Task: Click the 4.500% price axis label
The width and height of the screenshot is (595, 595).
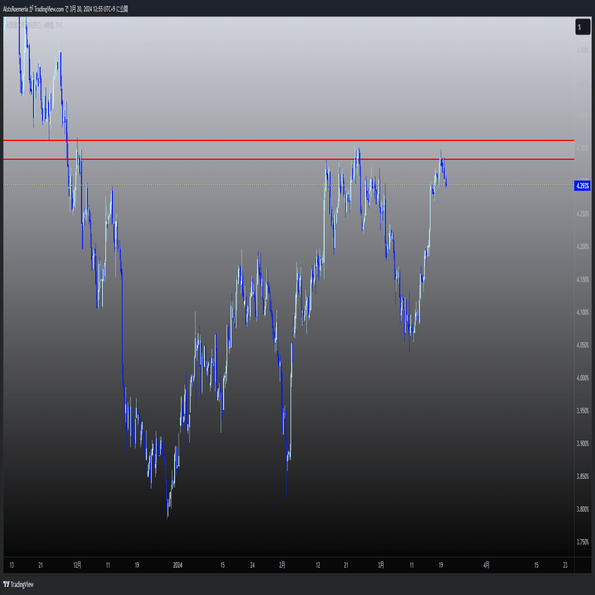Action: coord(582,50)
